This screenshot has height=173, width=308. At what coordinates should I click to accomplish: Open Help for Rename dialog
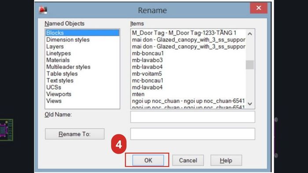tap(226, 160)
